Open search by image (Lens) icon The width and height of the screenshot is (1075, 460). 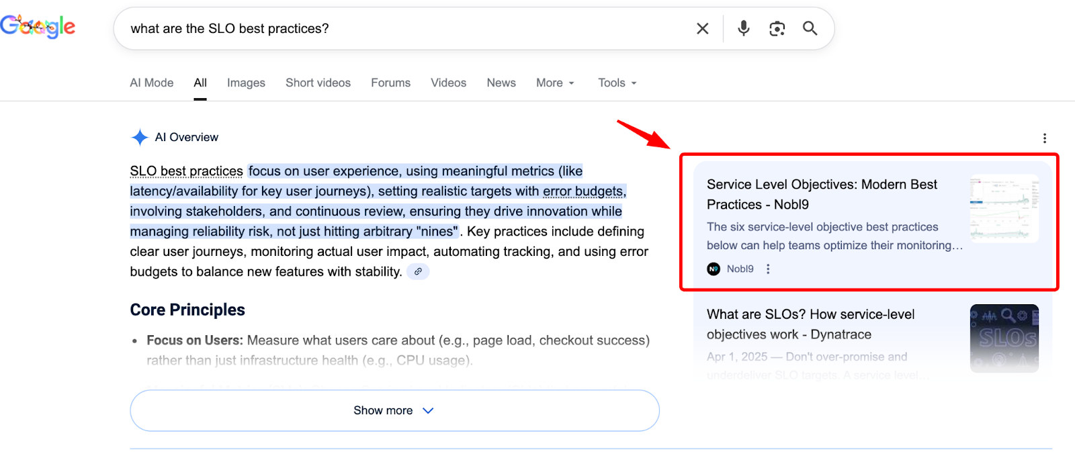click(777, 28)
